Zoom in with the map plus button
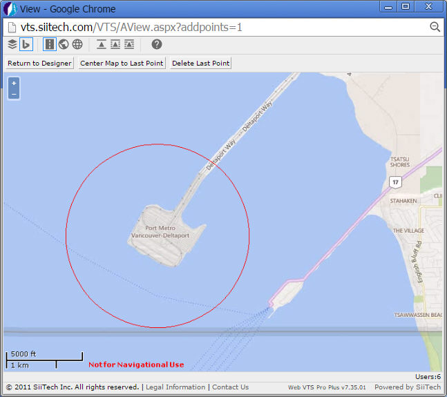Screen dimensions: 447x397 14,84
